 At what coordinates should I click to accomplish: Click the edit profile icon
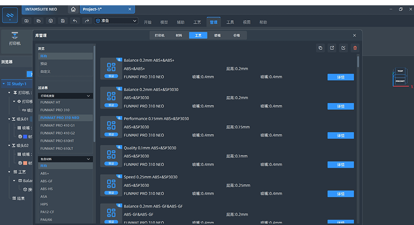coord(343,48)
